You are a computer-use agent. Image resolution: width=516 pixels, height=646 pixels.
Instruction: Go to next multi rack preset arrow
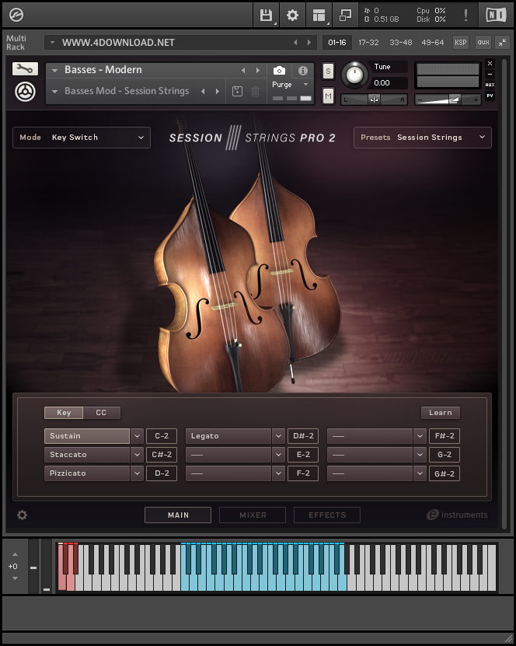coord(309,43)
